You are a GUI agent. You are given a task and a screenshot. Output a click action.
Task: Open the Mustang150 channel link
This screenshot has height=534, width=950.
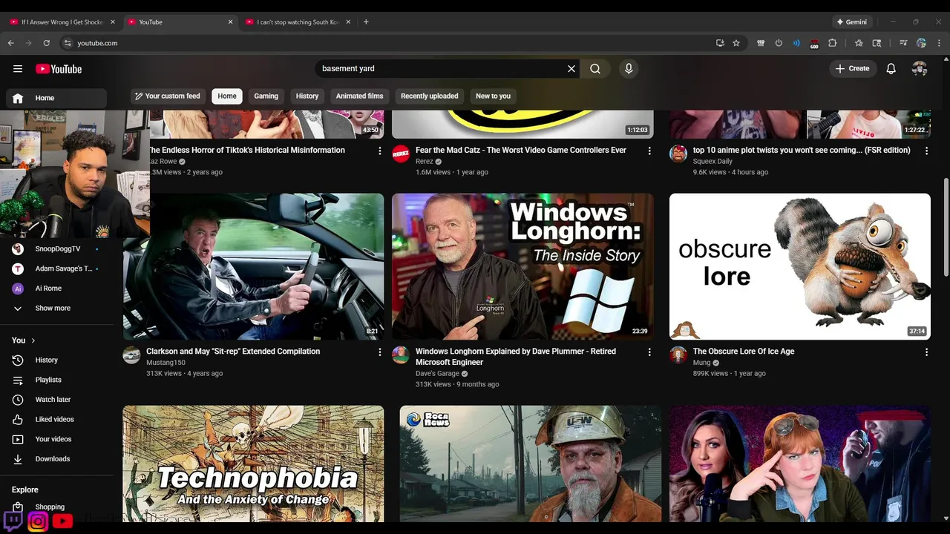point(166,363)
